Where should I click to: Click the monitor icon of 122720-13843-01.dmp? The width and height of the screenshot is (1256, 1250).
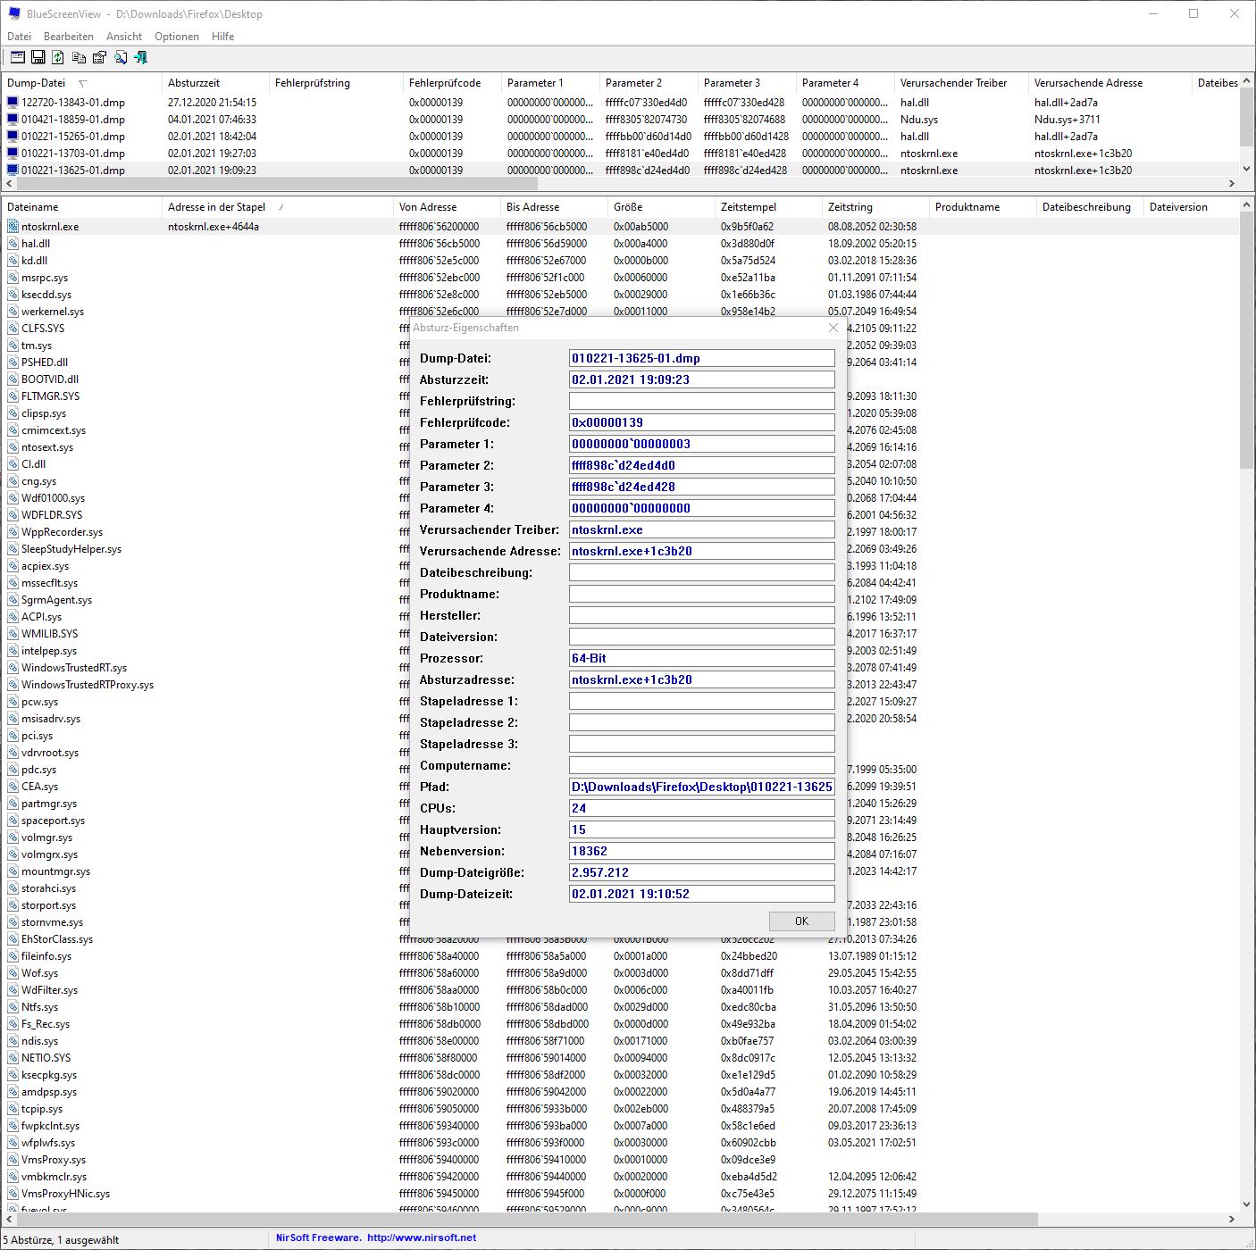(x=13, y=102)
